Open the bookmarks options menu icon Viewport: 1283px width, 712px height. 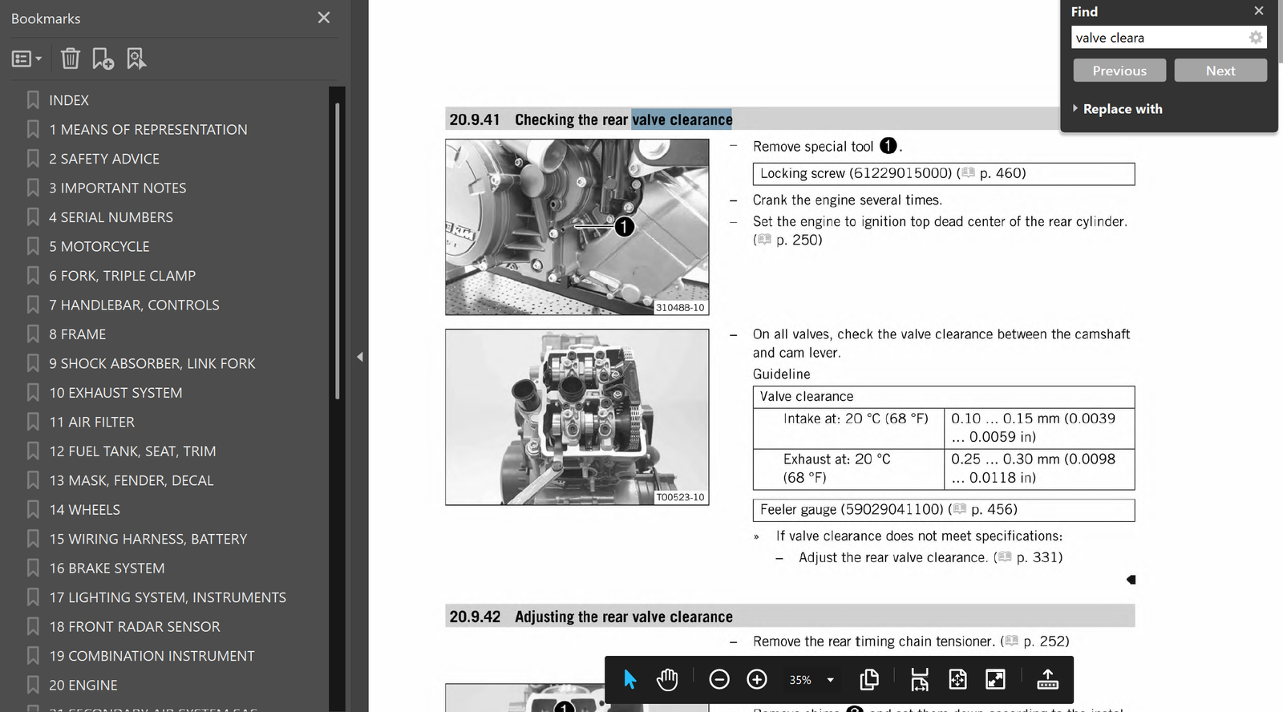tap(26, 59)
